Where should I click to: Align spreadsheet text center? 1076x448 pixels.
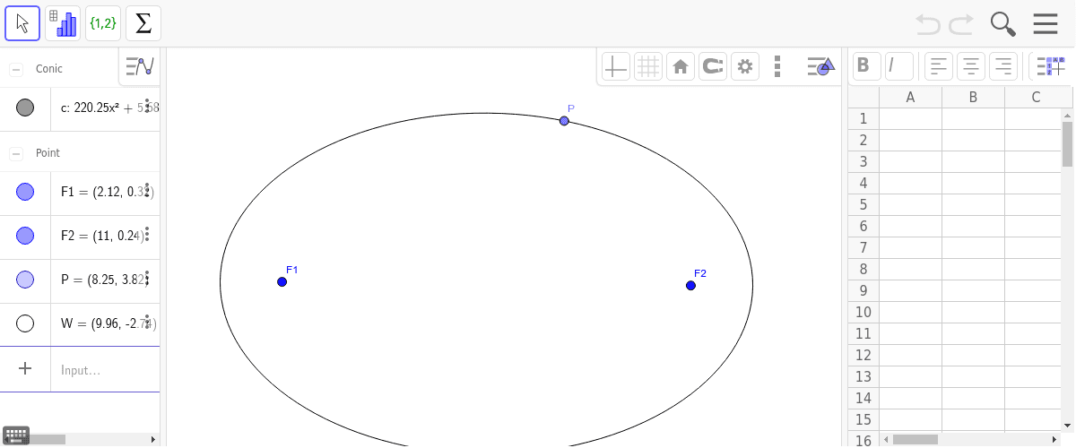point(971,65)
